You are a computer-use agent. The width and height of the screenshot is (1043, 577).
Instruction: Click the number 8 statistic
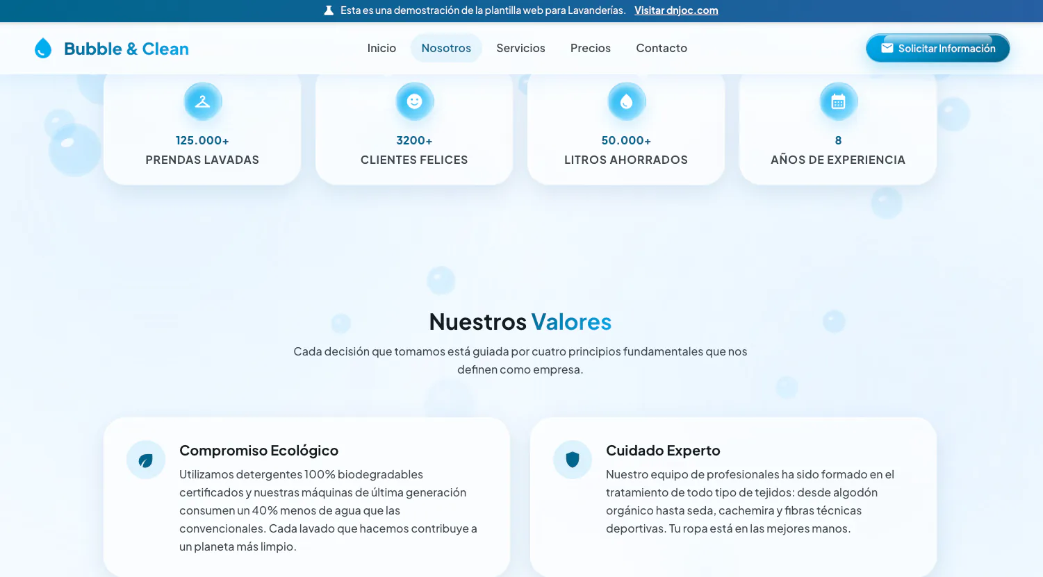838,140
